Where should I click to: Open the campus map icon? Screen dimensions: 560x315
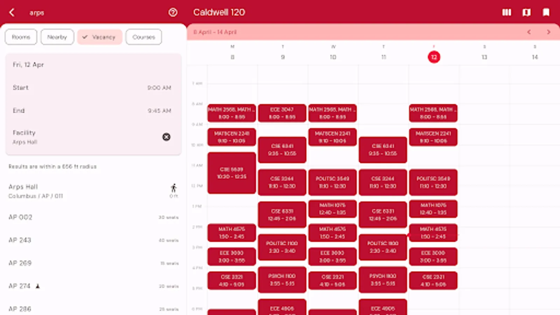point(526,12)
